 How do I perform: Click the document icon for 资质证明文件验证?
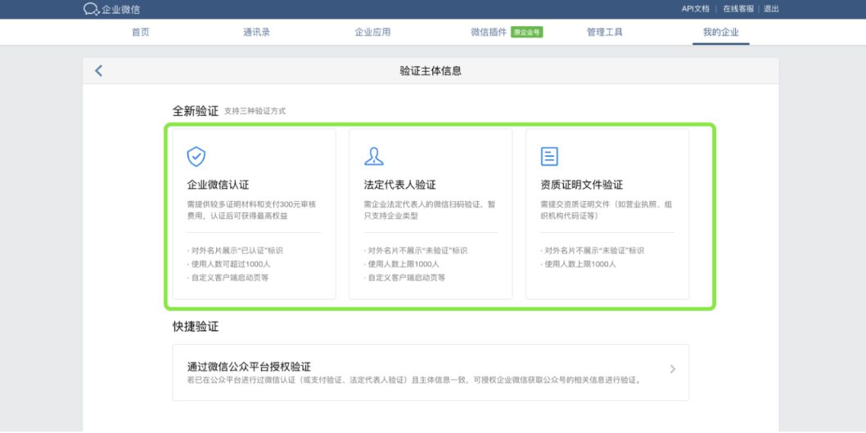point(549,157)
